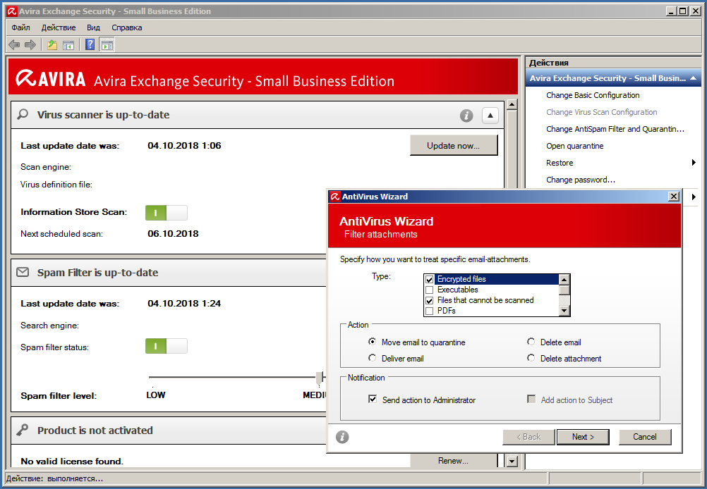The height and width of the screenshot is (489, 707).
Task: Toggle the action pane toolbar icon
Action: (107, 44)
